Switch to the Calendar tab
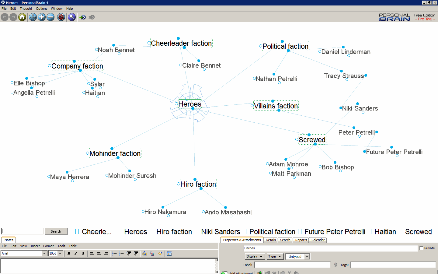 point(318,240)
